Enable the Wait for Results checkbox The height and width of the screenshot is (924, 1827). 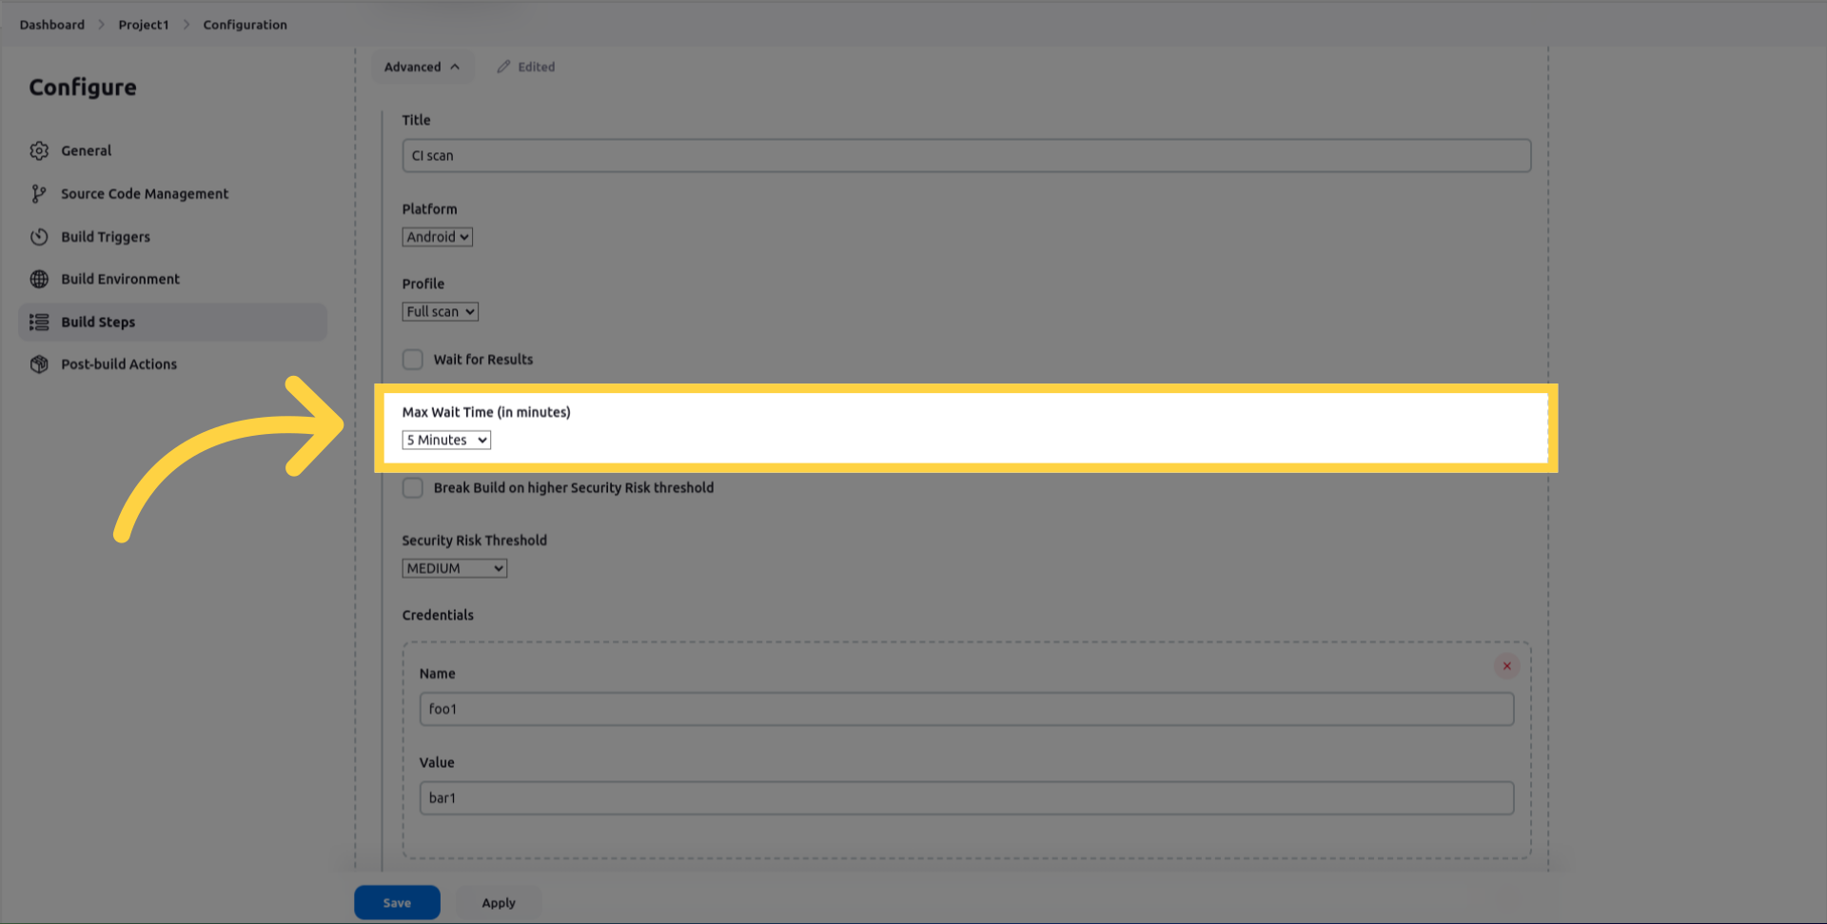[x=412, y=360]
